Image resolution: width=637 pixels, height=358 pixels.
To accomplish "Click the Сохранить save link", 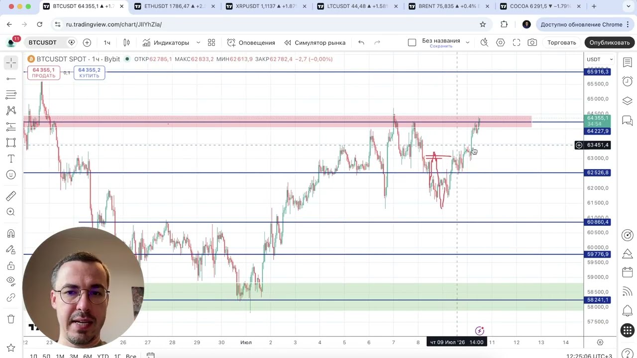I will (x=441, y=46).
